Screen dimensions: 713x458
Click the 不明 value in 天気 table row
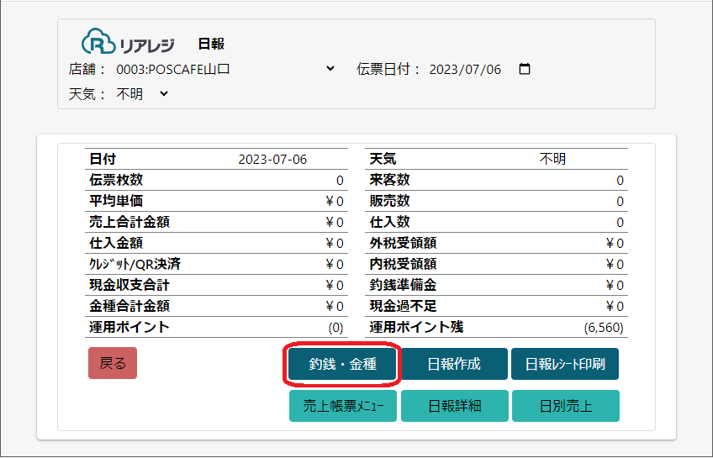(x=552, y=159)
